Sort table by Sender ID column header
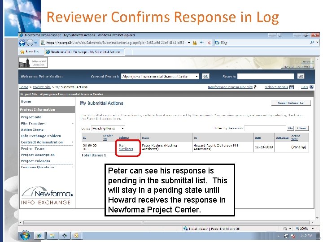Viewport: 323px width, 242px height. [108, 137]
